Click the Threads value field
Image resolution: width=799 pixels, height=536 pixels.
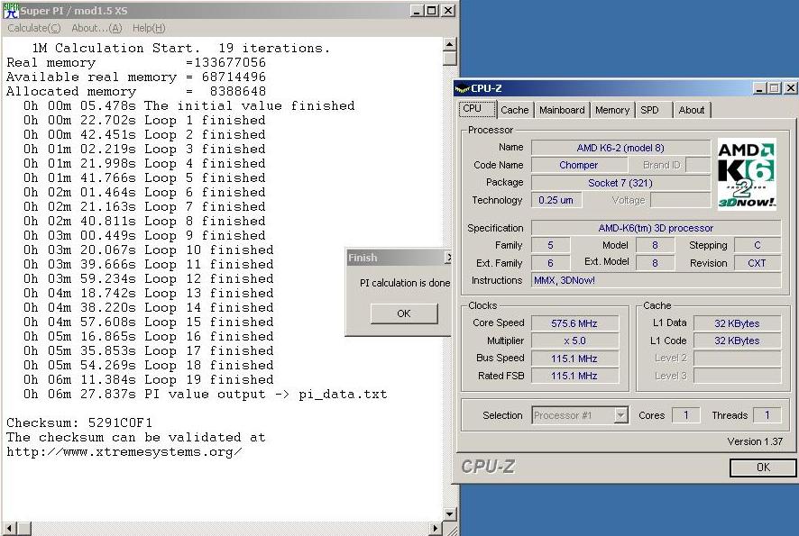tap(767, 415)
